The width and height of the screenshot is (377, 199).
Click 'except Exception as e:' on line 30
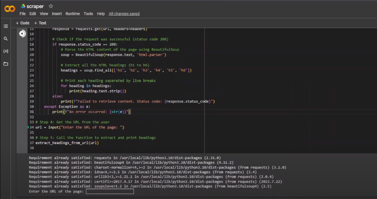[x=67, y=106]
